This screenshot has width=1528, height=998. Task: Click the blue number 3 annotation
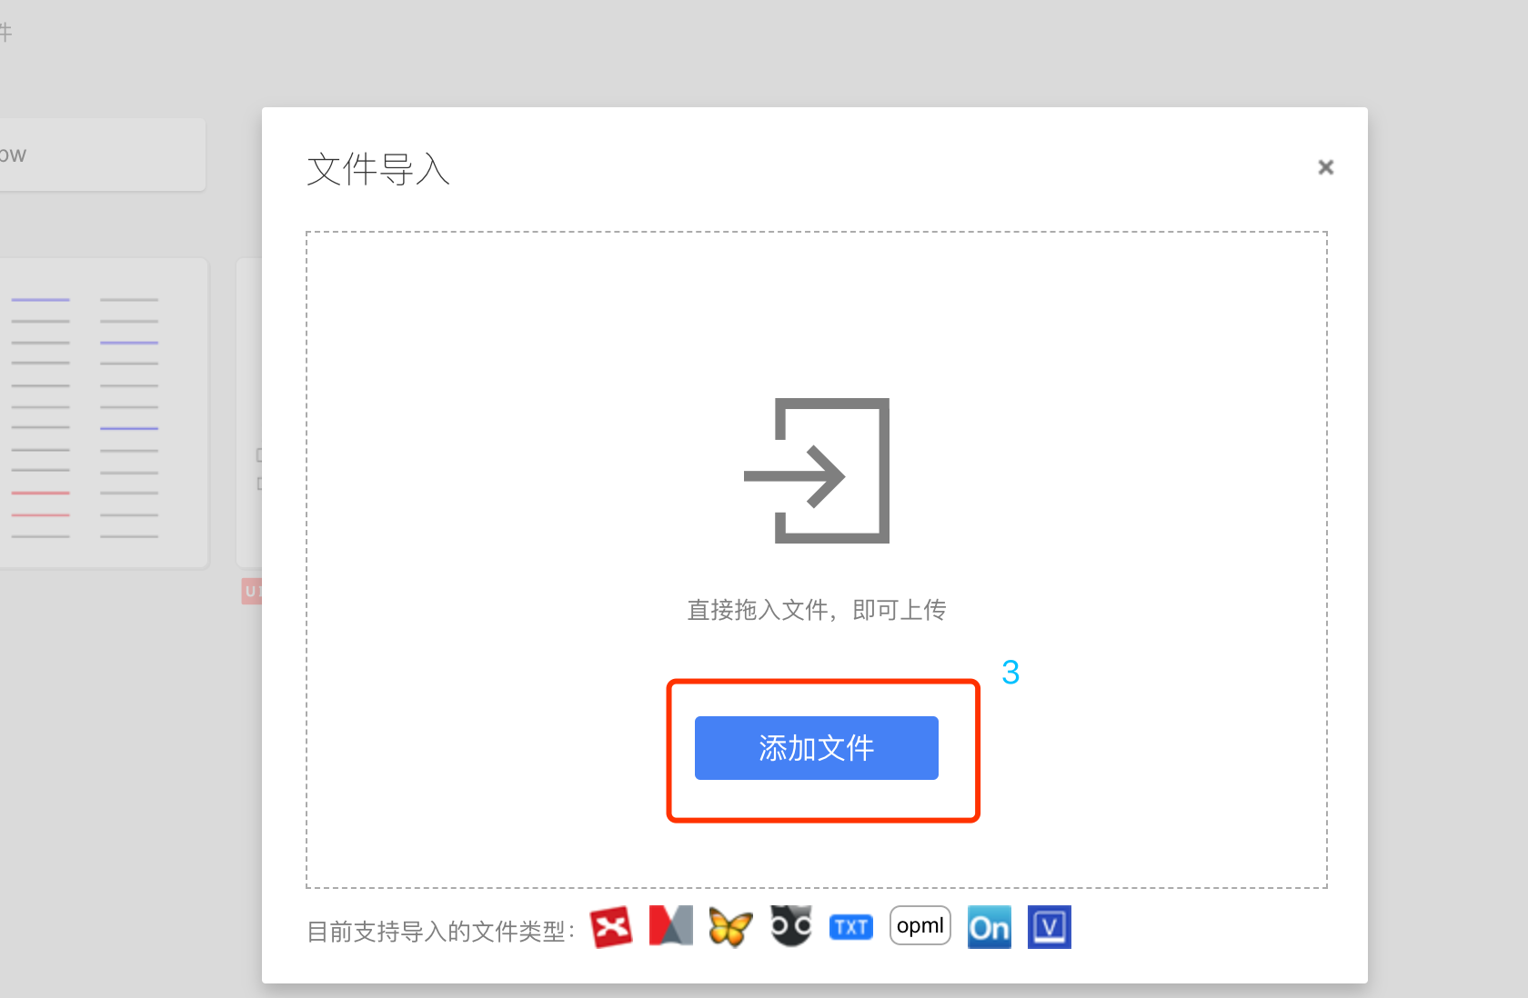click(x=1012, y=674)
